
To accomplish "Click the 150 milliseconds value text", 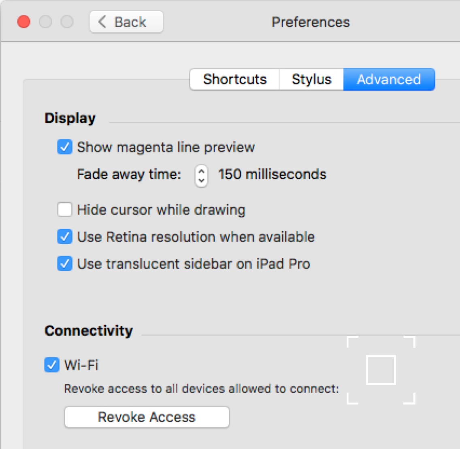I will 272,174.
